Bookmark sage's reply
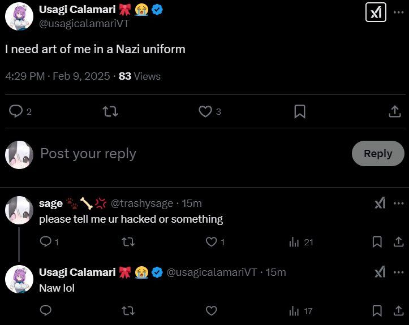Screen dimensions: 409x325 pyautogui.click(x=377, y=242)
